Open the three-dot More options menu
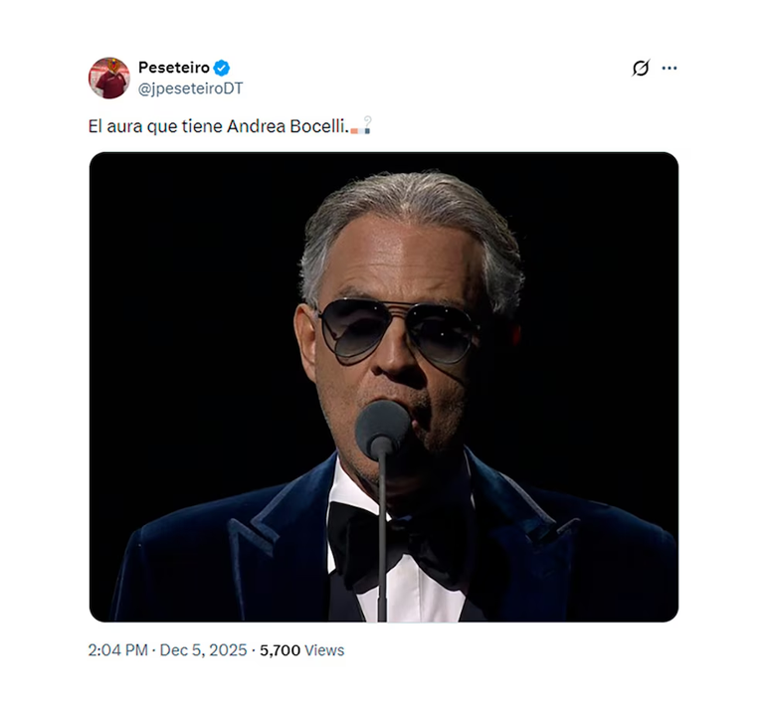The width and height of the screenshot is (766, 718). pos(670,69)
